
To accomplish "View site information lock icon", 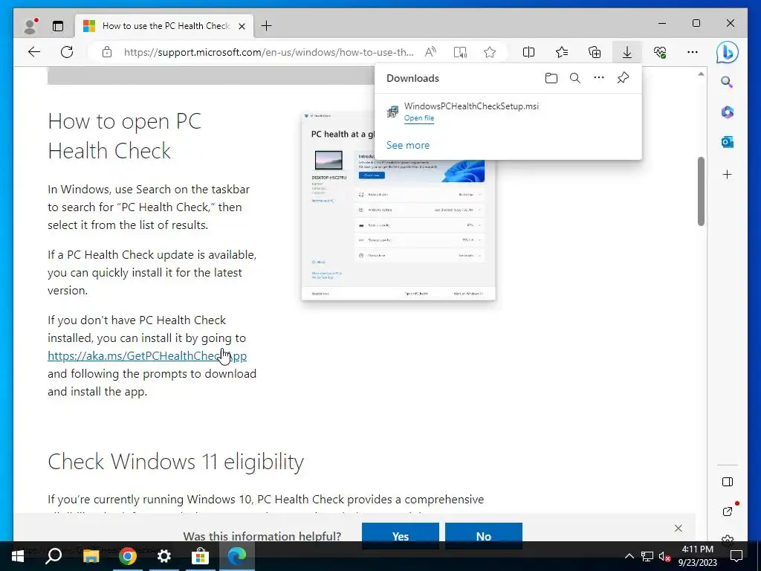I will click(x=107, y=52).
